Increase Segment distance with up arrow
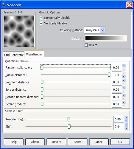 pos(124,80)
